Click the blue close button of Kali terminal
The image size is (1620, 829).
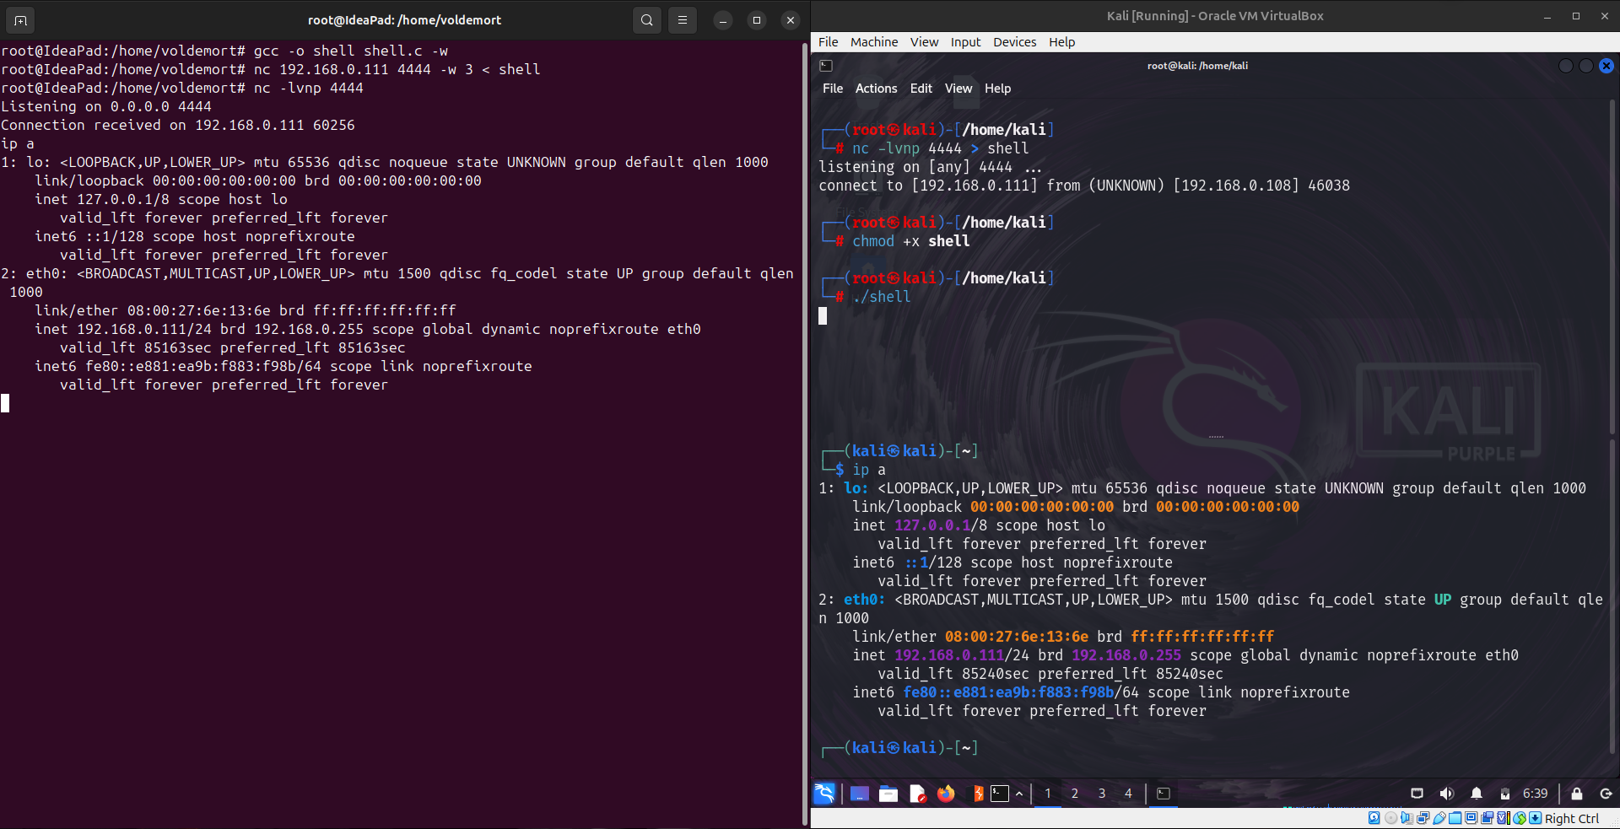pyautogui.click(x=1606, y=66)
